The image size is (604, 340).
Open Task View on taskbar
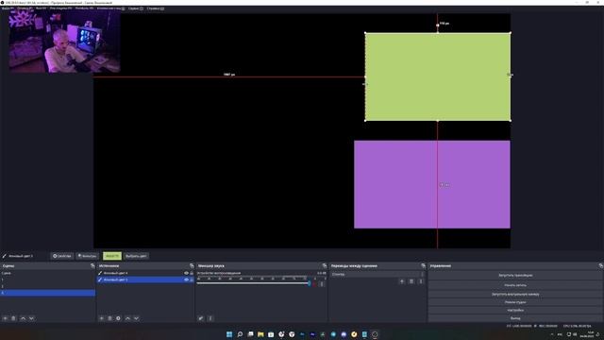click(250, 334)
